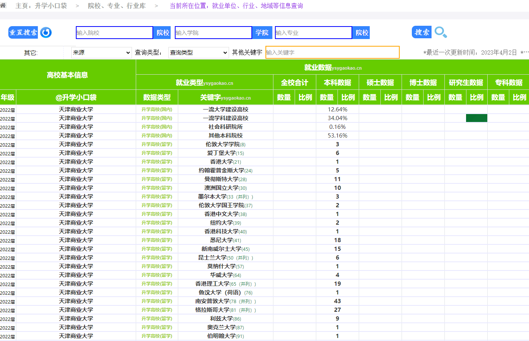Viewport: 529px width, 341px height.
Task: Click the magnifying glass search icon
Action: (x=441, y=33)
